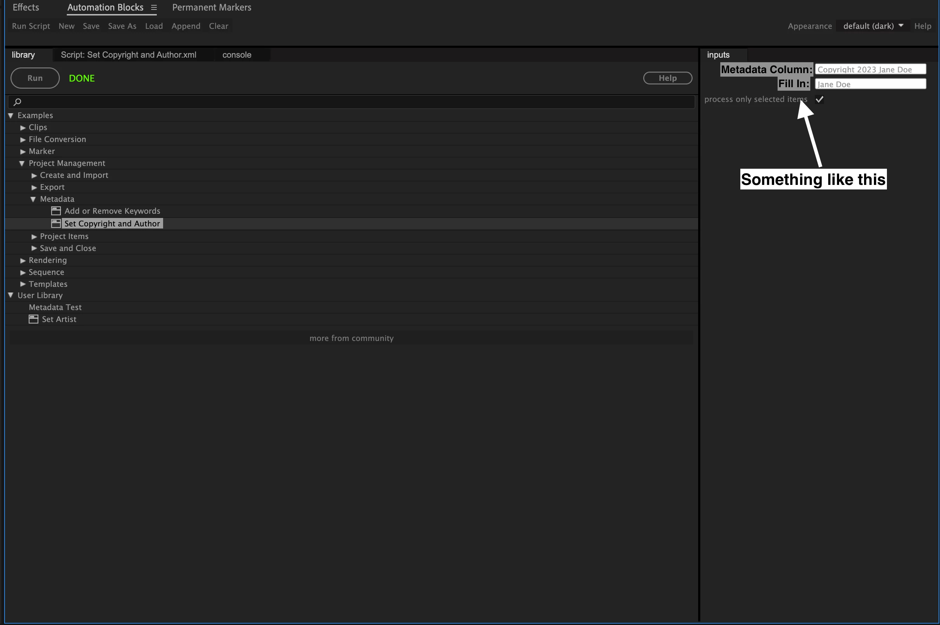Expand the Save and Close folder
Screen dimensions: 940x625
tap(34, 248)
